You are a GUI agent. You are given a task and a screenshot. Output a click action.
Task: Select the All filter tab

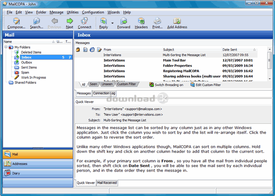(x=83, y=84)
